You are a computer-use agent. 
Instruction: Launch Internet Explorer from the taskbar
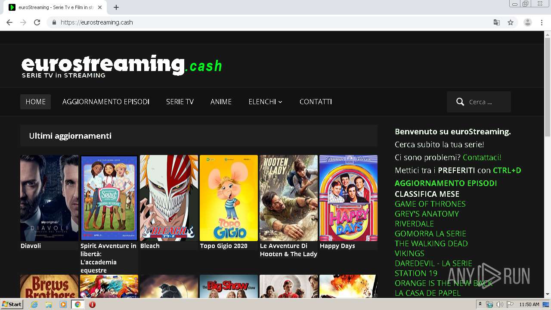coord(34,304)
